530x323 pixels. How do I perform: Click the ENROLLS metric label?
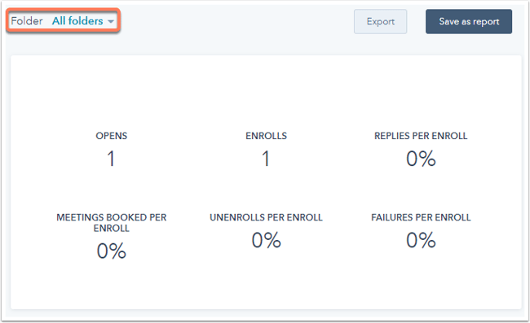[x=266, y=136]
